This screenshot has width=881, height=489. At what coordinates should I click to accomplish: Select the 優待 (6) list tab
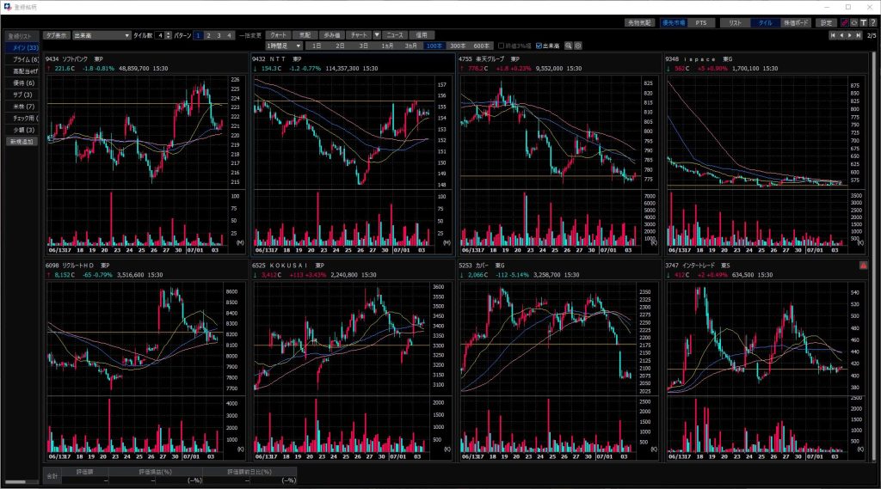click(22, 83)
